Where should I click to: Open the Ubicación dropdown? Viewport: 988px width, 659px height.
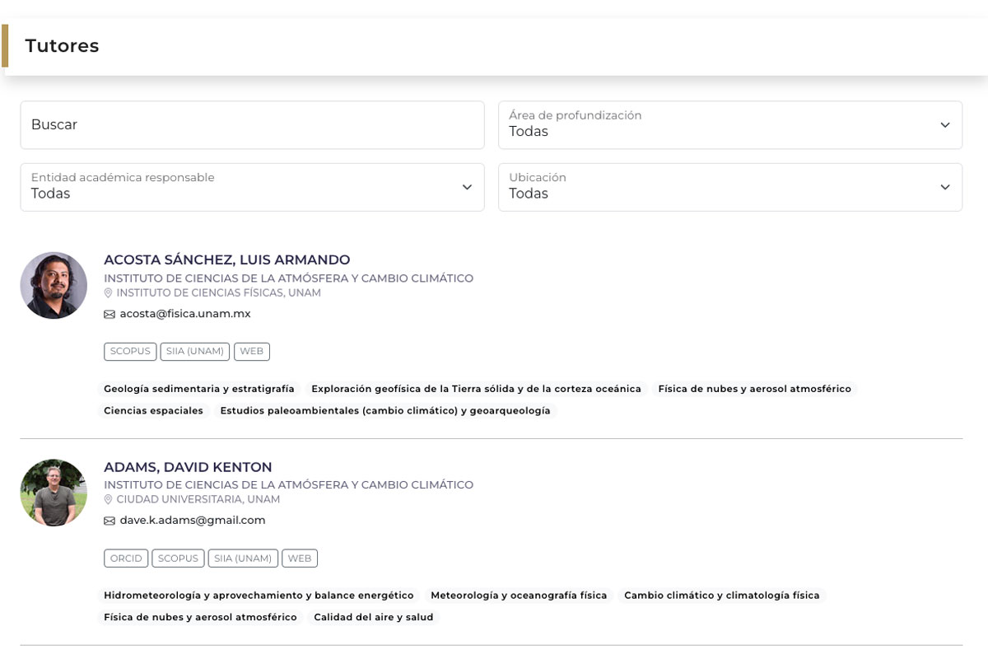[730, 187]
